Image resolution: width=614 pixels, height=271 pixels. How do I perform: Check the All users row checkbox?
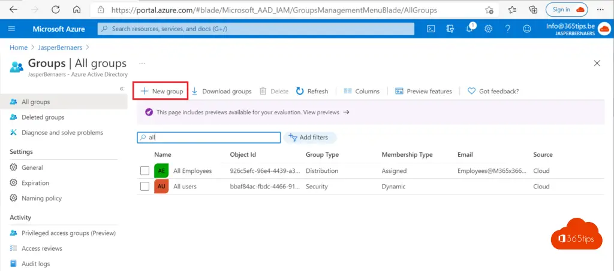click(145, 186)
